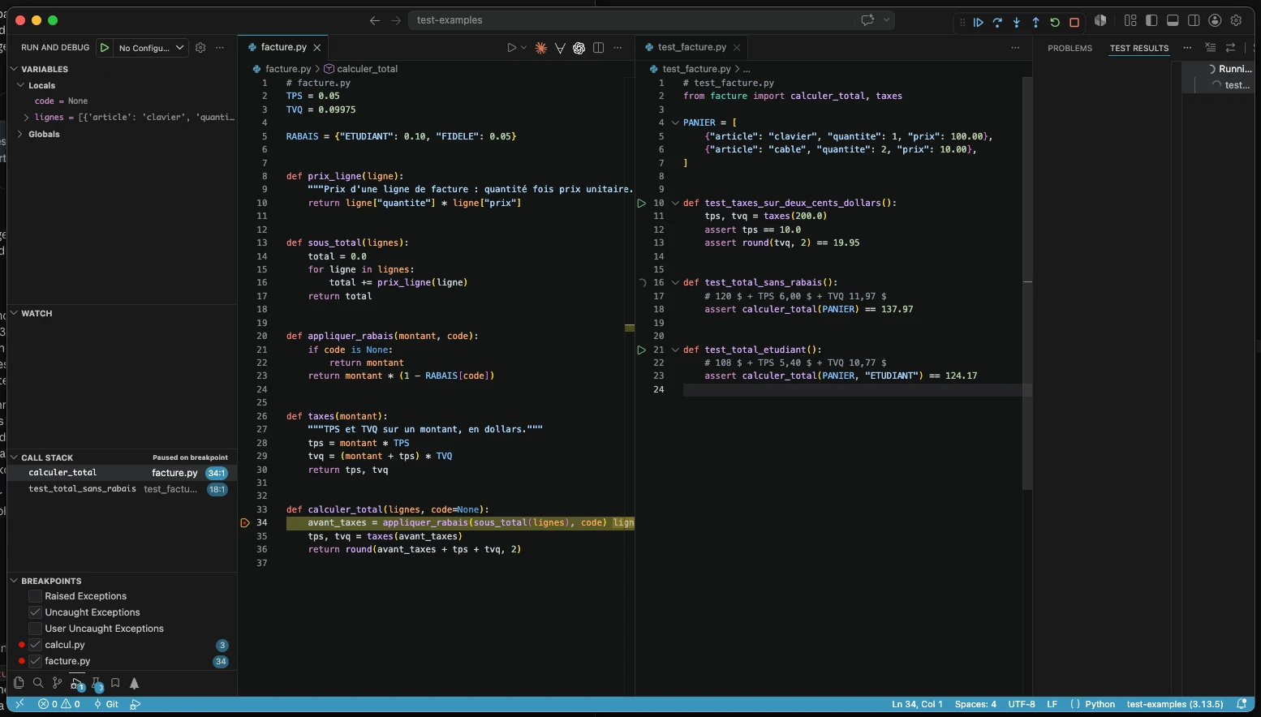This screenshot has height=717, width=1261.
Task: Open the Claude orange starburst icon
Action: pos(540,48)
